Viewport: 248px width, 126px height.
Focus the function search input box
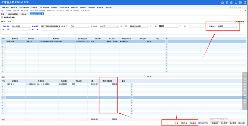point(237,7)
